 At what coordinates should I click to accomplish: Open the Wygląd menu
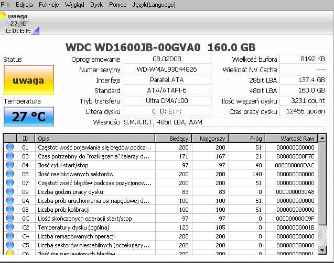pos(74,5)
